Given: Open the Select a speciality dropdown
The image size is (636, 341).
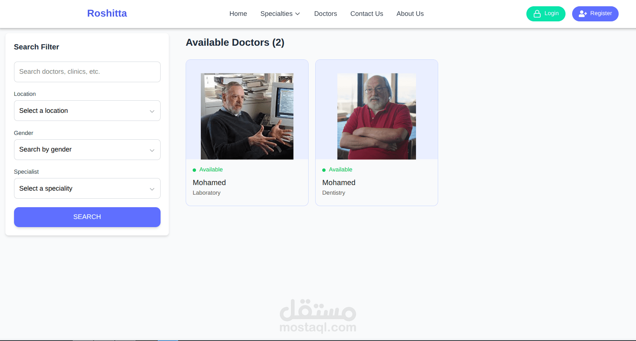Looking at the screenshot, I should coord(87,188).
